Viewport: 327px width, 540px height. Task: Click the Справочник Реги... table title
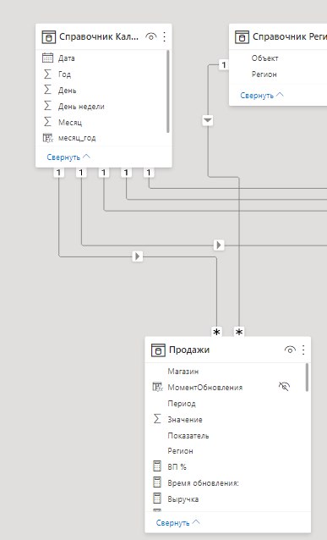tap(290, 36)
